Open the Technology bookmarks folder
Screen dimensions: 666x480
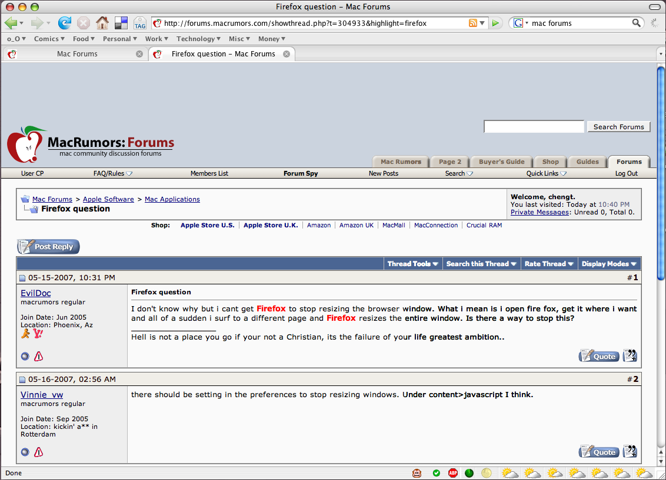point(198,39)
